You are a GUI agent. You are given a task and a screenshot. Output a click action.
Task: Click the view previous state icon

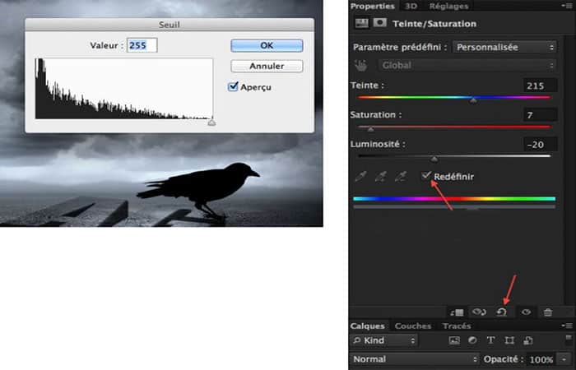(x=479, y=312)
